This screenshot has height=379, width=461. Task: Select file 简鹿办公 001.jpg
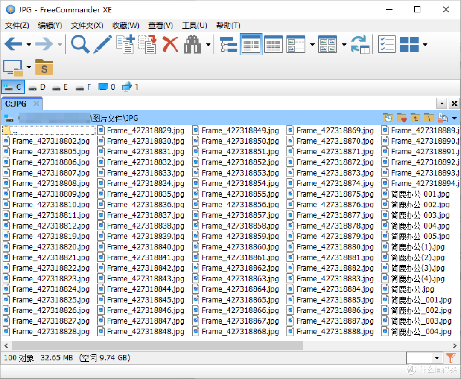[x=416, y=194]
